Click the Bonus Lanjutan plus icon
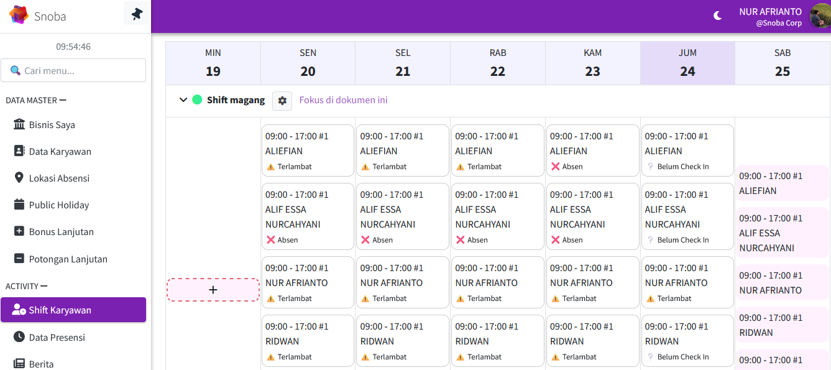 pyautogui.click(x=19, y=231)
